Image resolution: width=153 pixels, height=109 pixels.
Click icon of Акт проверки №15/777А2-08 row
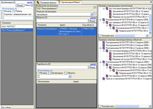pyautogui.click(x=107, y=76)
